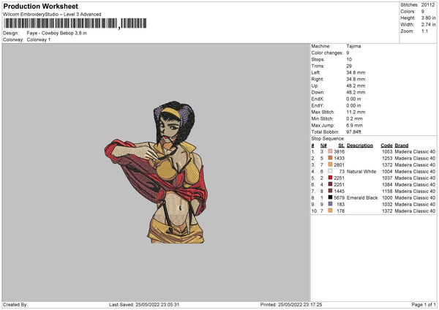Image resolution: width=439 pixels, height=310 pixels.
Task: Click the brown swatch in the 1445 row
Action: (x=330, y=191)
